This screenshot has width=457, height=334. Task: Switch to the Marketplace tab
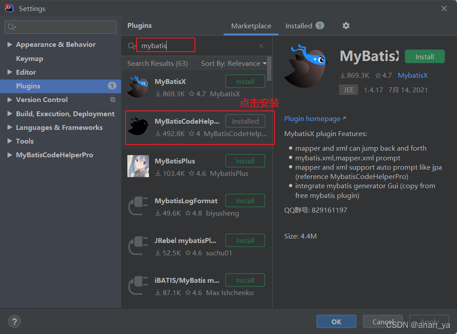251,26
